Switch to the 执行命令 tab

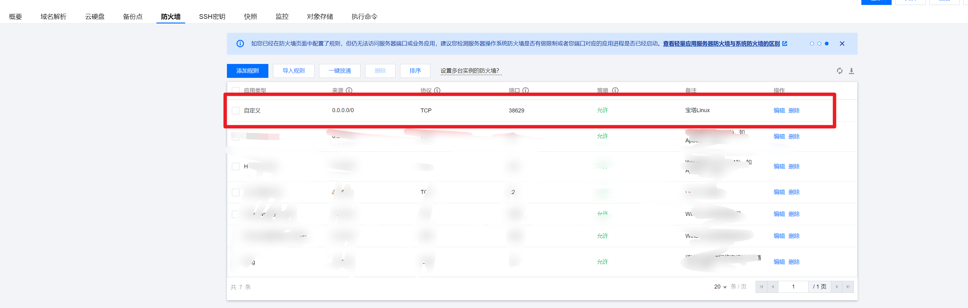(x=364, y=16)
